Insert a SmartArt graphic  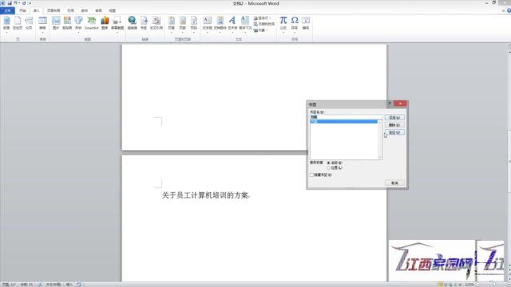pyautogui.click(x=92, y=23)
